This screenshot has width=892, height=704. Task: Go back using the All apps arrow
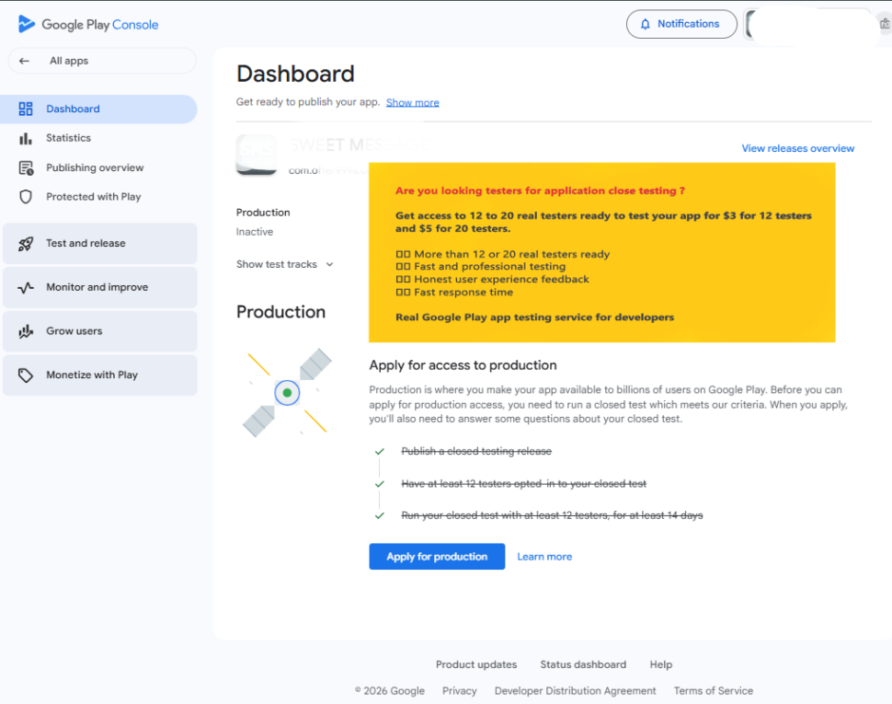pos(24,61)
